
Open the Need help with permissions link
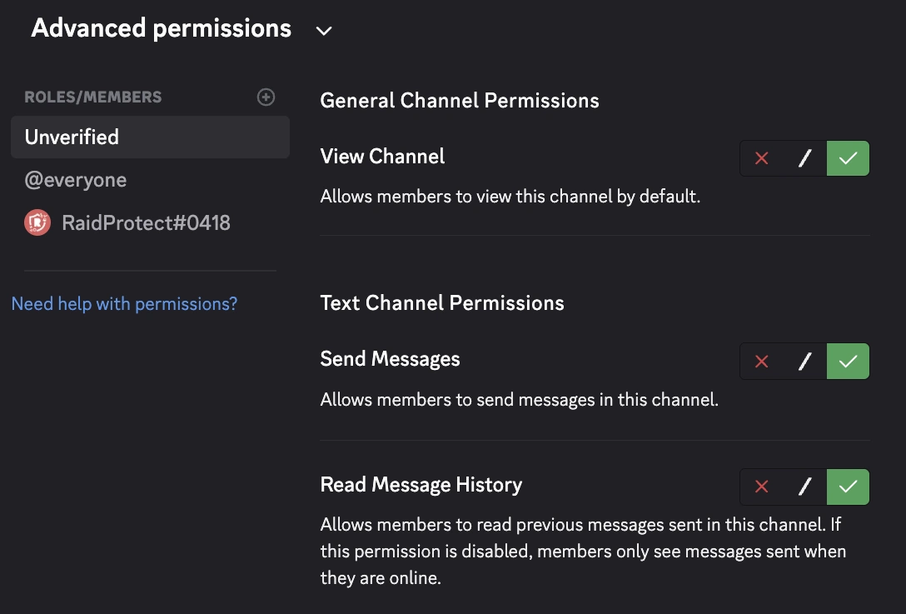(123, 303)
